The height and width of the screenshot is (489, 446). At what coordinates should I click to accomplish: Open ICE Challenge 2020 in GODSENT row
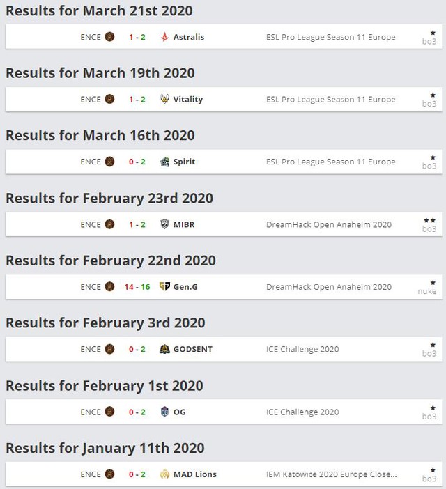[x=302, y=349]
